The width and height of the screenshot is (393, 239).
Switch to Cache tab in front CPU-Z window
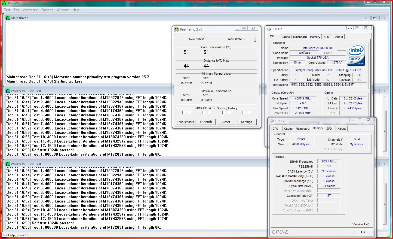288,129
